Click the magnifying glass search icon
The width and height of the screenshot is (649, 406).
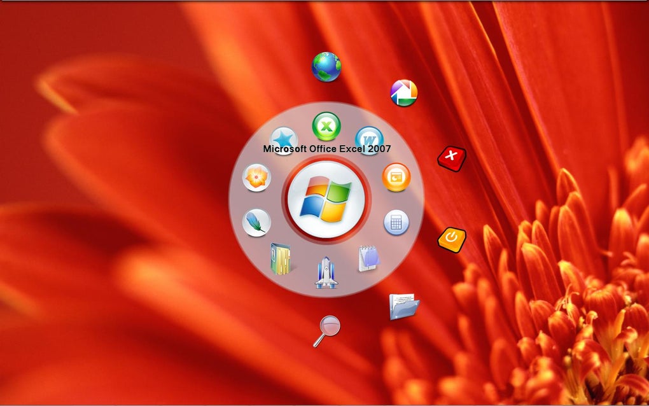pyautogui.click(x=326, y=331)
